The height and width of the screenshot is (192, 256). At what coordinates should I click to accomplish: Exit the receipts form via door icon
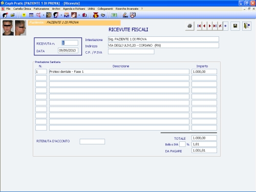click(x=247, y=26)
